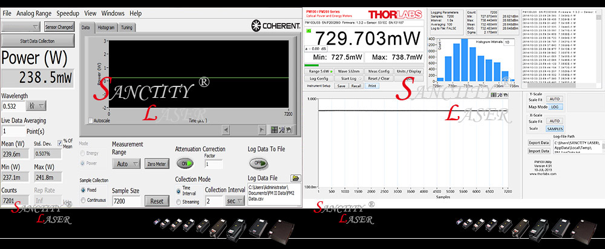Click the Reset / Clear button
Image resolution: width=605 pixels, height=249 pixels.
pyautogui.click(x=379, y=78)
